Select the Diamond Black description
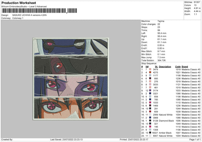 pos(166,121)
